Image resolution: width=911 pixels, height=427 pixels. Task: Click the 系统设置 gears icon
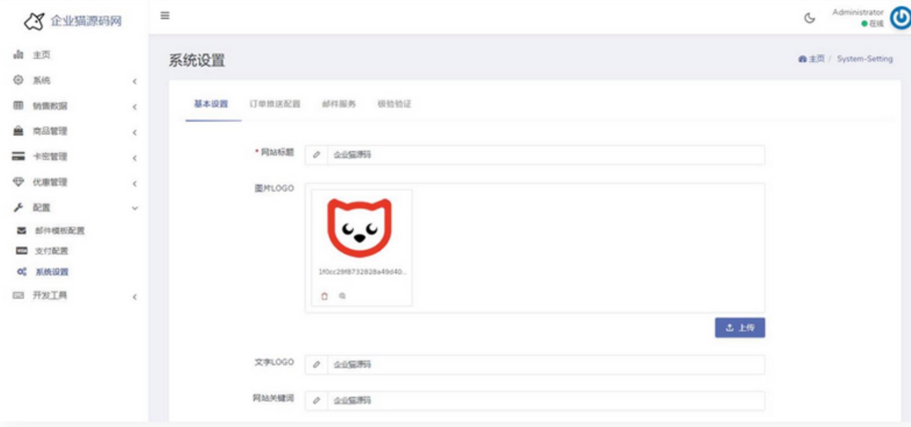(22, 272)
